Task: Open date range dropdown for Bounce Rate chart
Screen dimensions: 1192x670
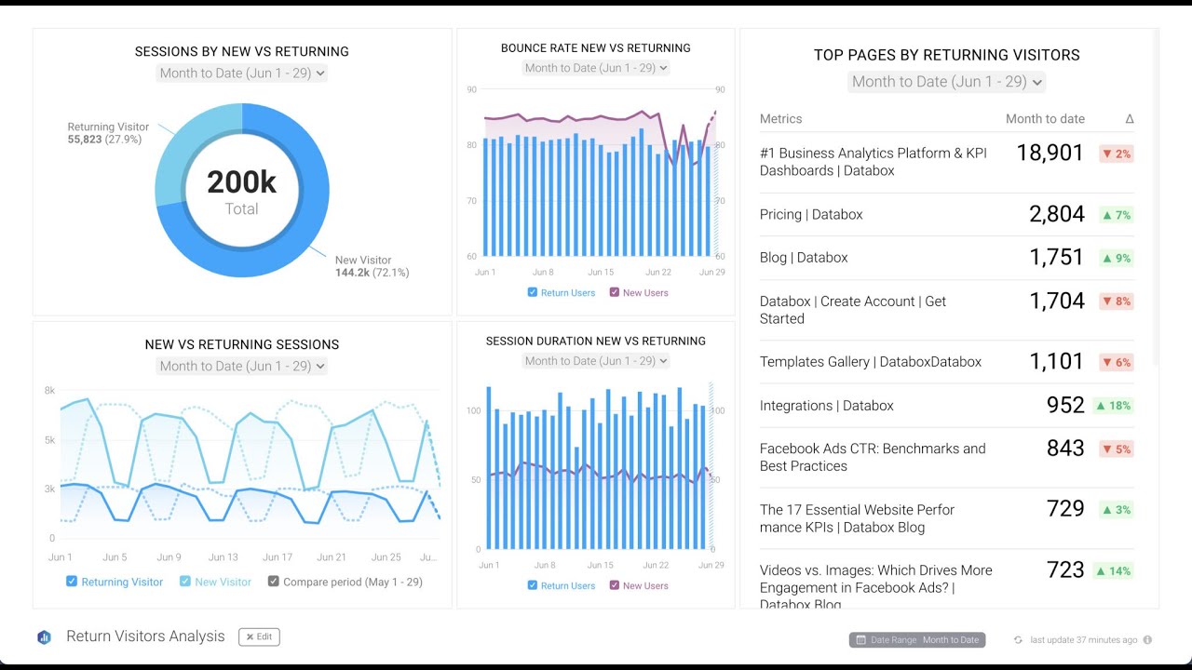Action: point(596,68)
